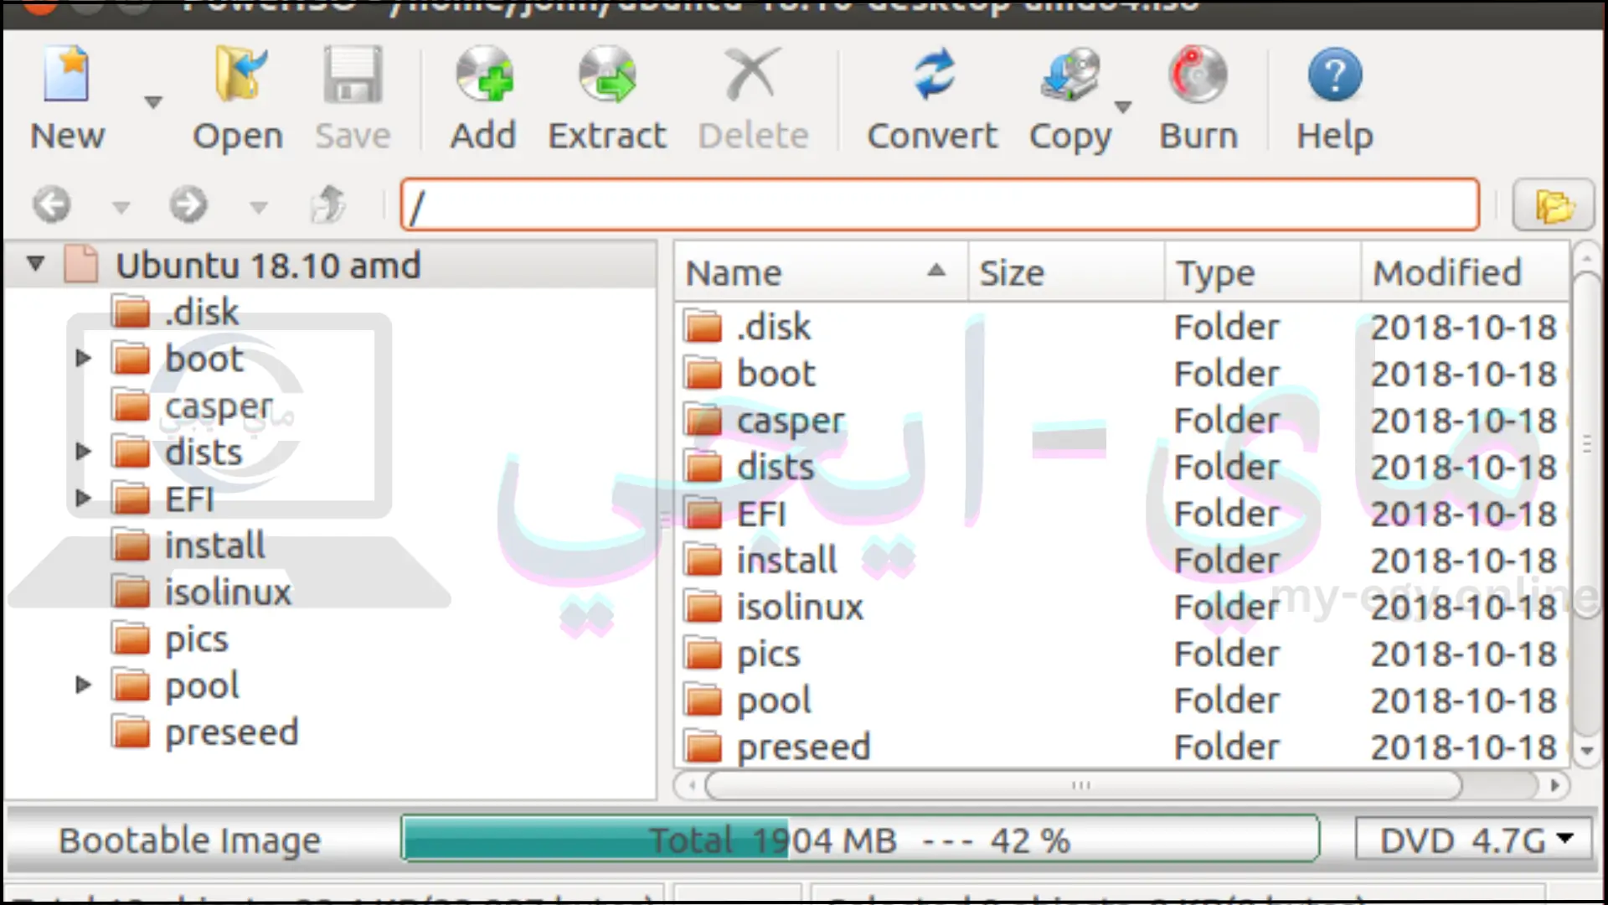Select isolinux row in file list

coord(1121,608)
